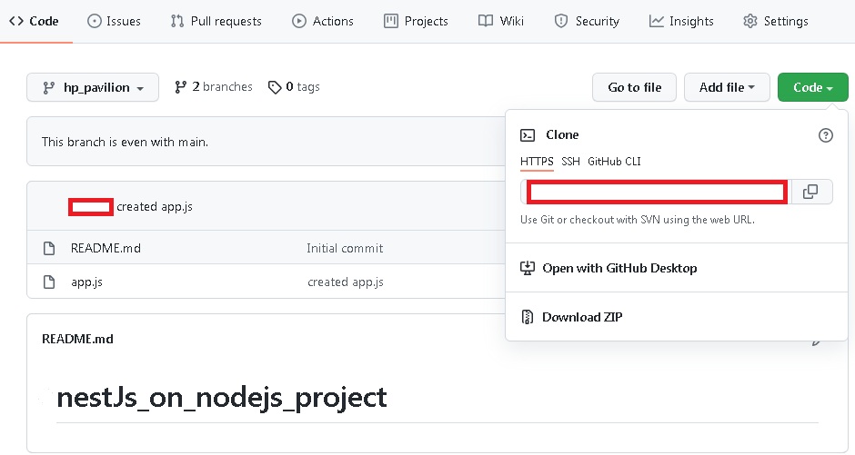The height and width of the screenshot is (455, 855).
Task: Click the clone help question mark icon
Action: pyautogui.click(x=826, y=135)
